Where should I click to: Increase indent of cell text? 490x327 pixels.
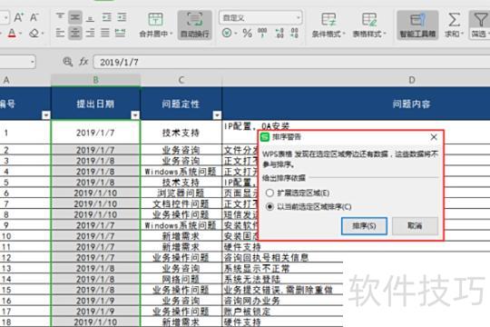pos(122,17)
